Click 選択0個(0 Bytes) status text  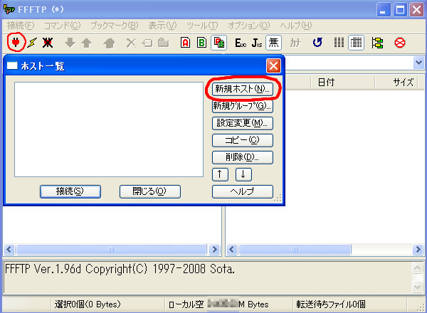(x=88, y=304)
